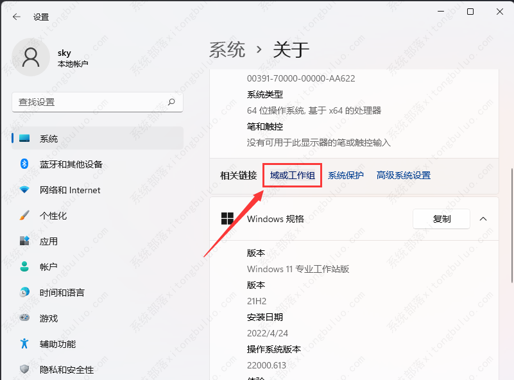The width and height of the screenshot is (514, 380).
Task: Click the Windows logo beside Windows 规格
Action: pos(228,219)
